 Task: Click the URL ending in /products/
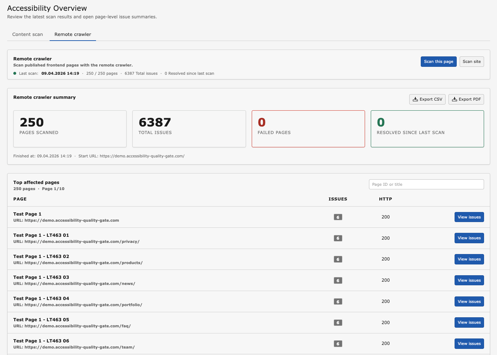(x=78, y=263)
